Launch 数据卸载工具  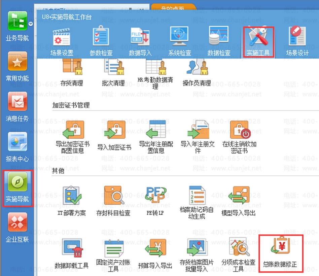coord(72,253)
